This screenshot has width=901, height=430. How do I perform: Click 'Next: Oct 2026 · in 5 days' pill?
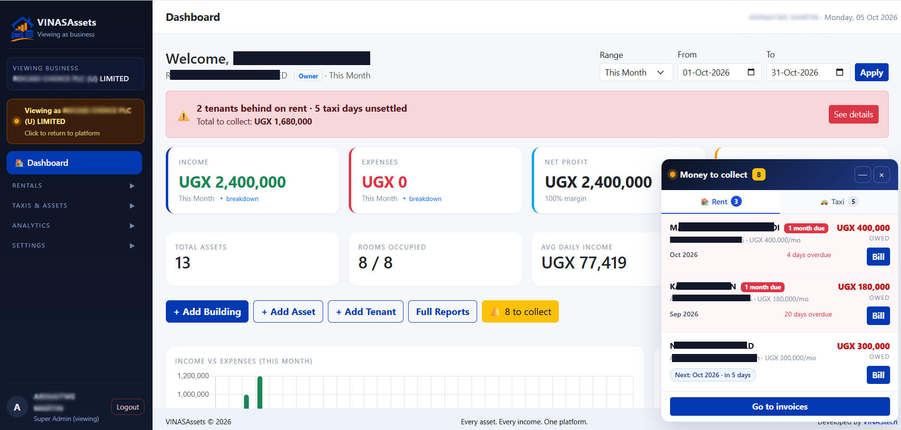(x=713, y=375)
